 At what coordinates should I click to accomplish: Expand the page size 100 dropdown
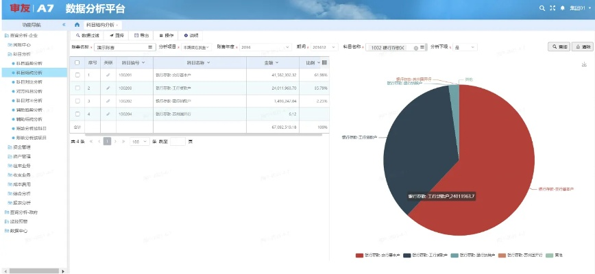[140, 141]
